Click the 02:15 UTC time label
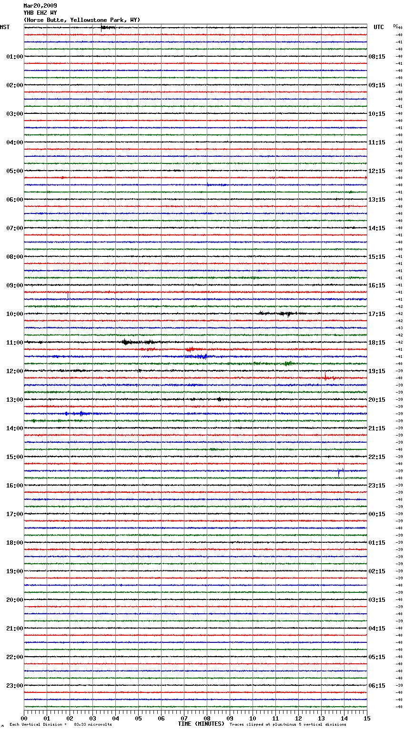405x731 pixels. click(x=377, y=571)
